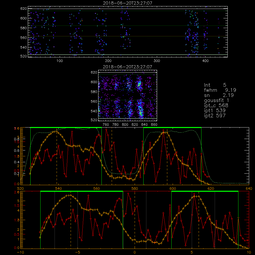Click orange x-axis label 640 on the profile plot

point(249,189)
